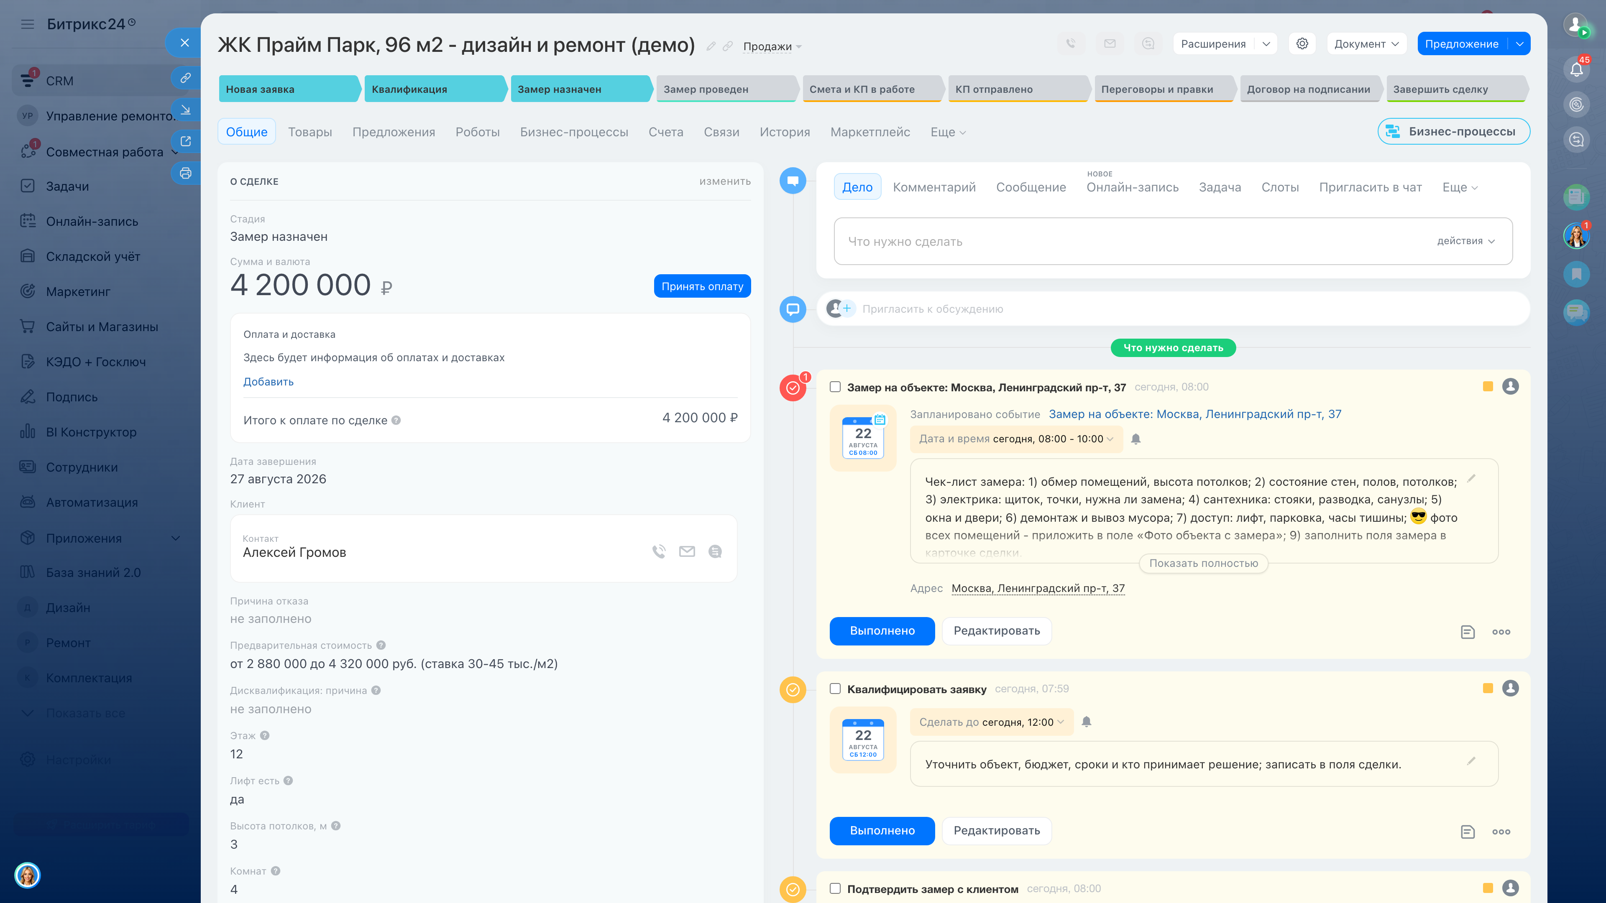Select the Комментарий timeline tab
Viewport: 1606px width, 903px height.
(934, 187)
